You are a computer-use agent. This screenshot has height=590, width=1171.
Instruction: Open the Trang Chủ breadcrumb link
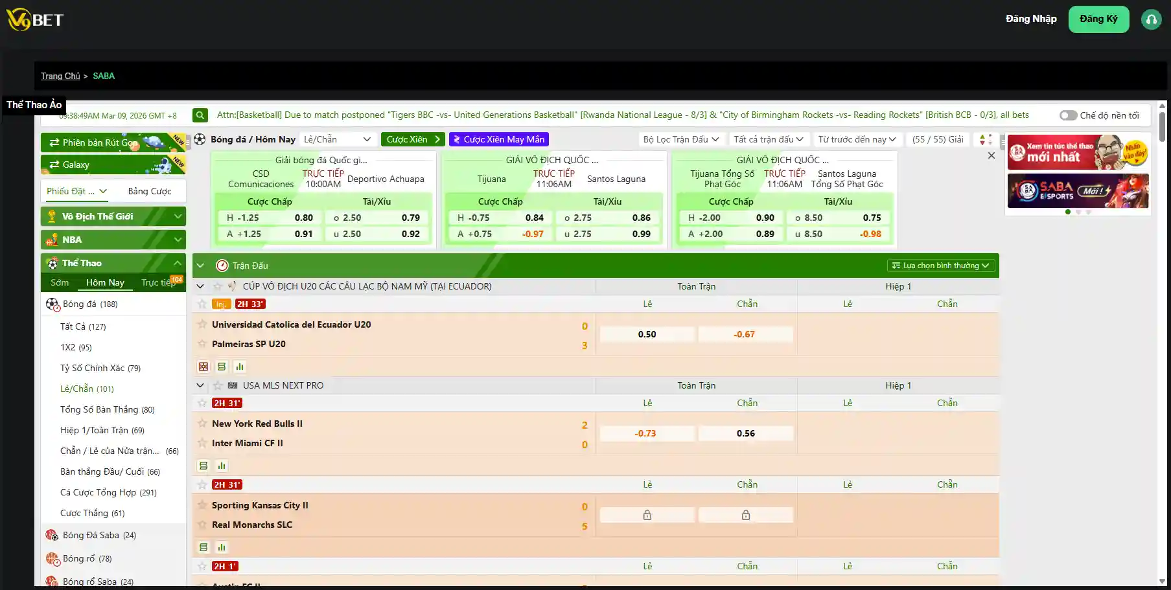point(60,76)
